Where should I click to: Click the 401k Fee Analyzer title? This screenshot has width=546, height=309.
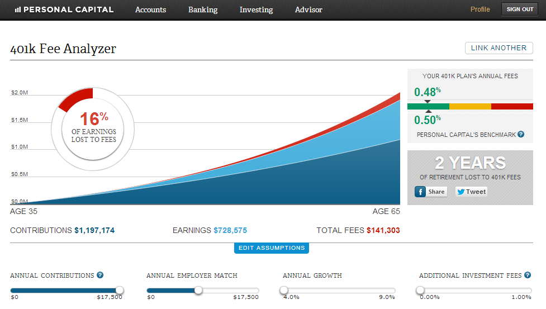pos(63,49)
